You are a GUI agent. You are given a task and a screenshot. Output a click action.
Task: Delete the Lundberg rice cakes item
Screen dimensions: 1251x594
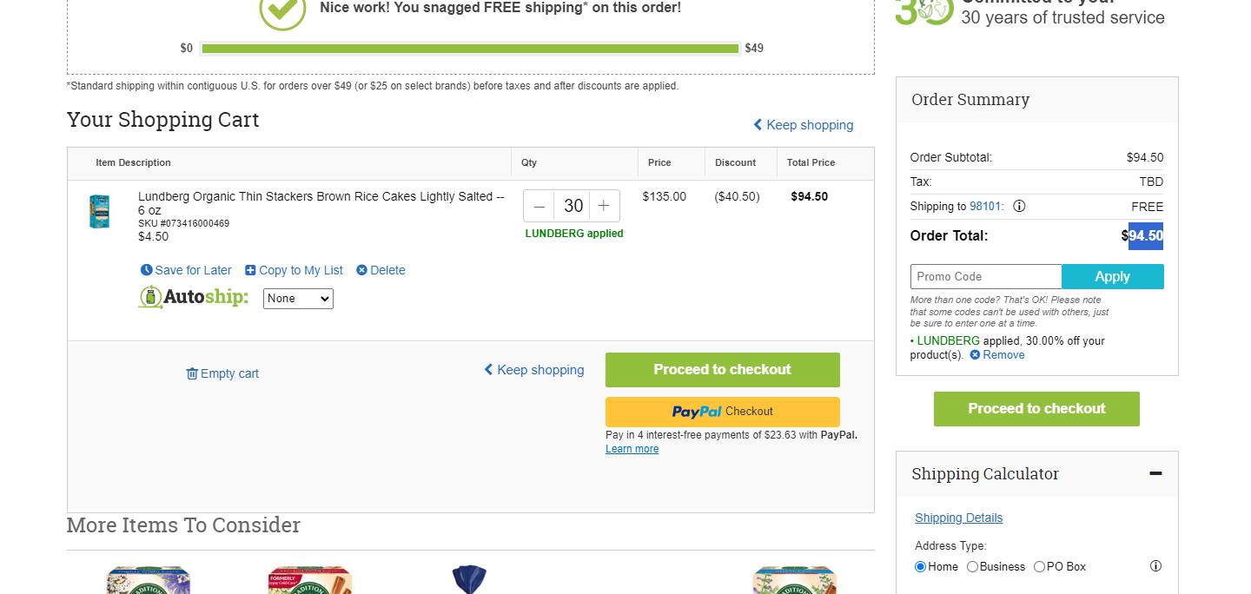381,270
